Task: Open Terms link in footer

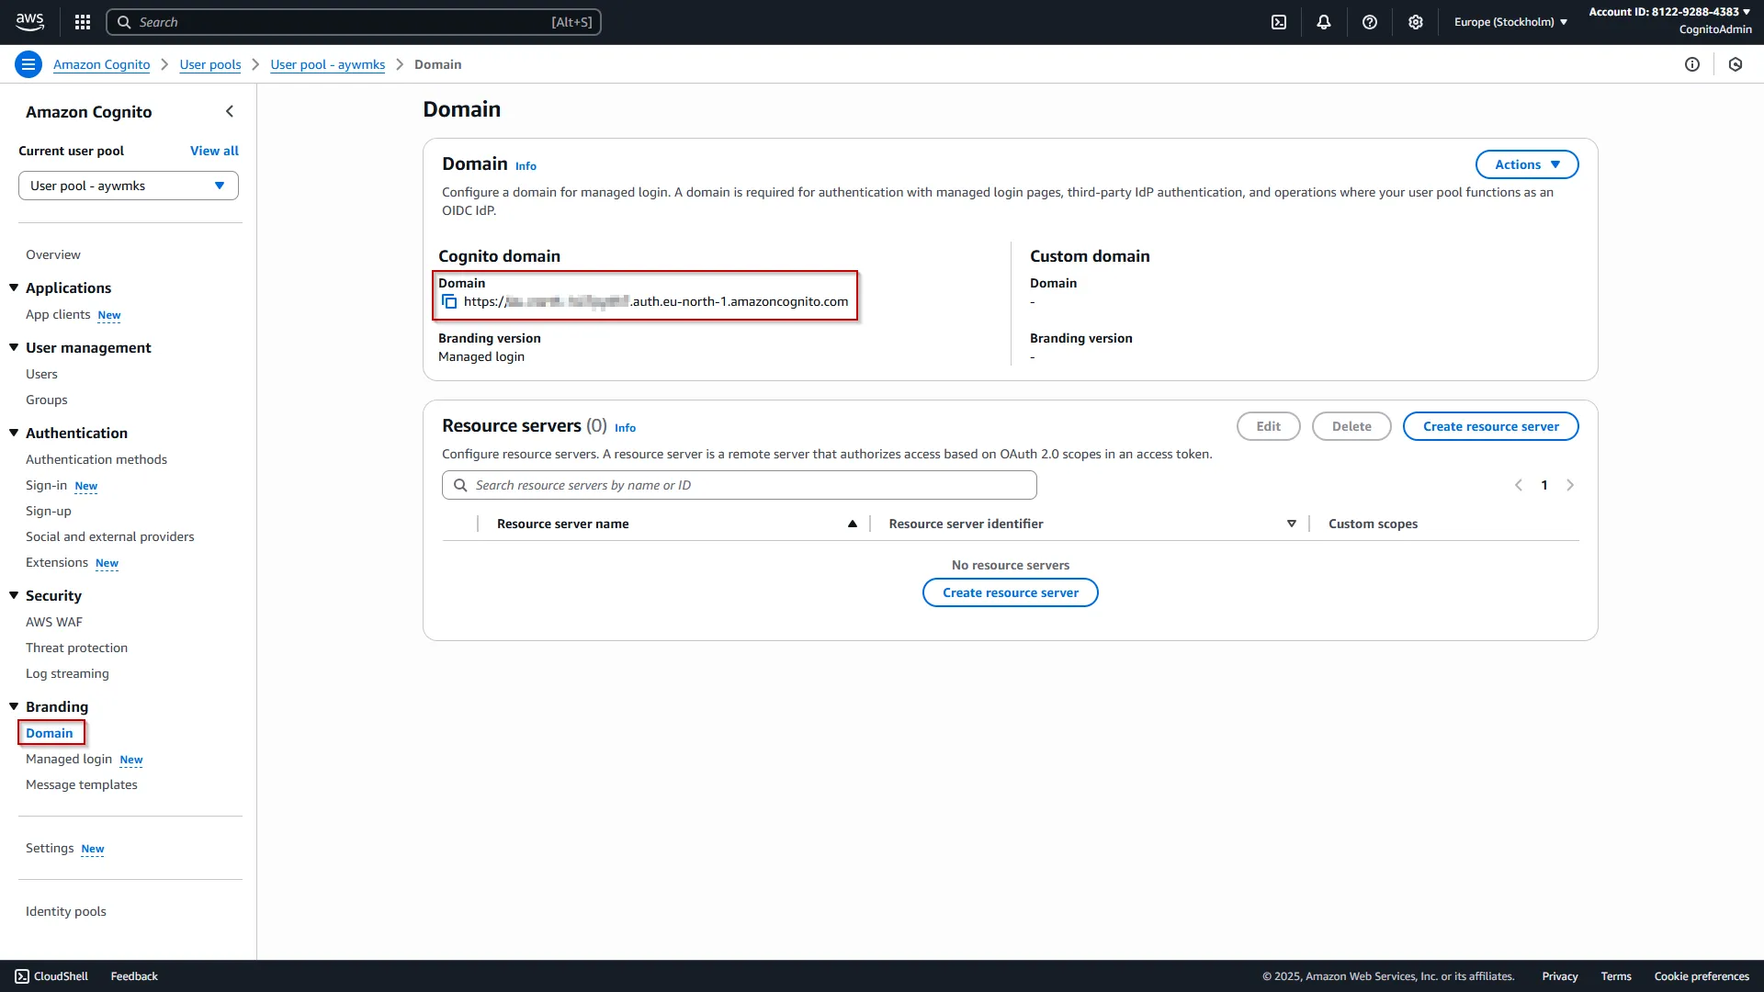Action: click(1616, 976)
